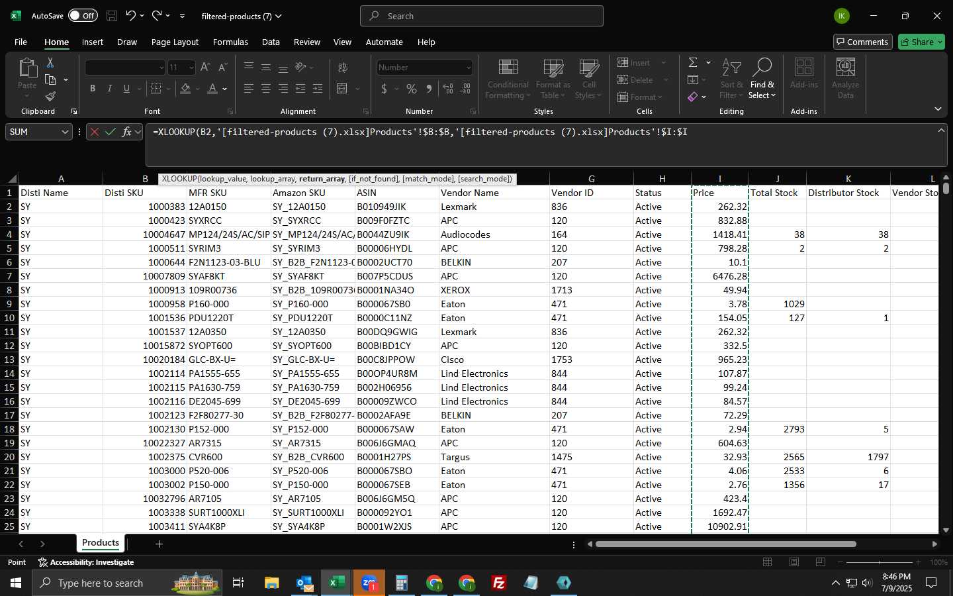
Task: Toggle the AutoSave switch
Action: [83, 16]
